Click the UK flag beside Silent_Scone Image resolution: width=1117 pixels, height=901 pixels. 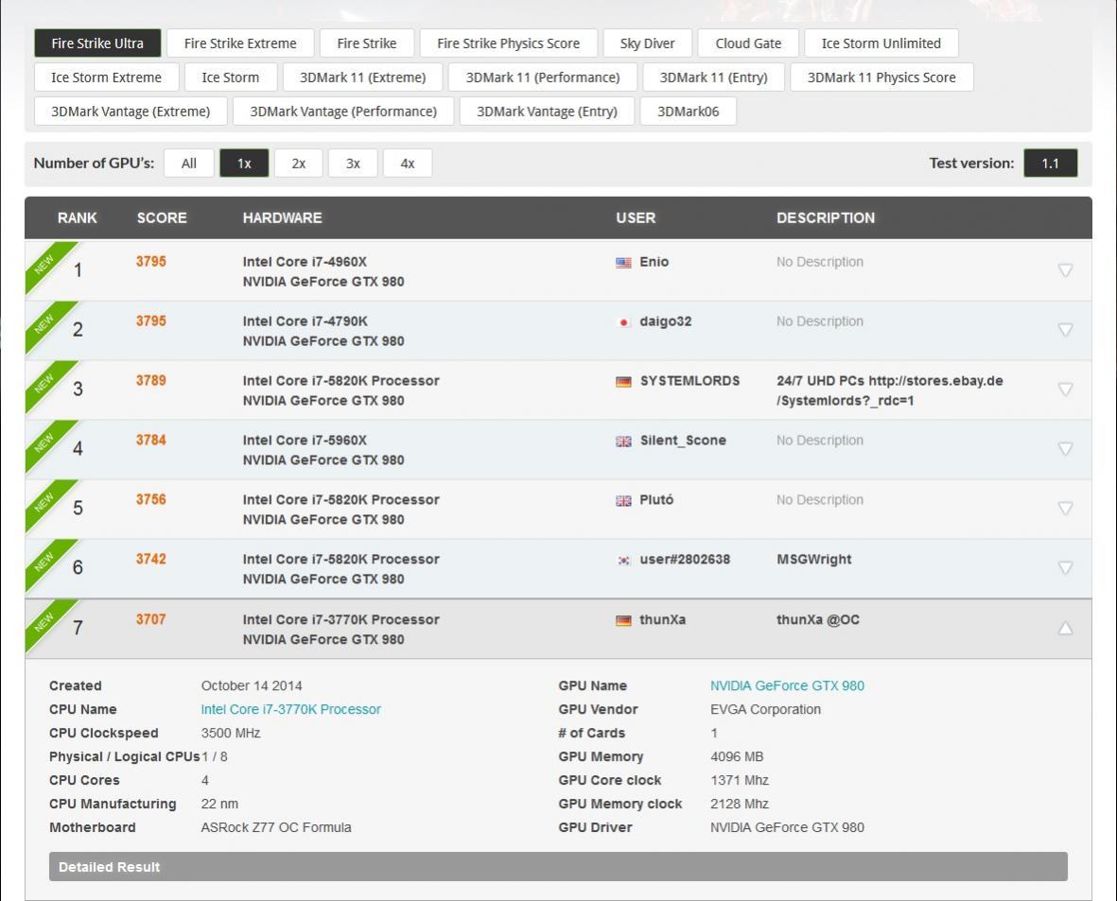(623, 442)
